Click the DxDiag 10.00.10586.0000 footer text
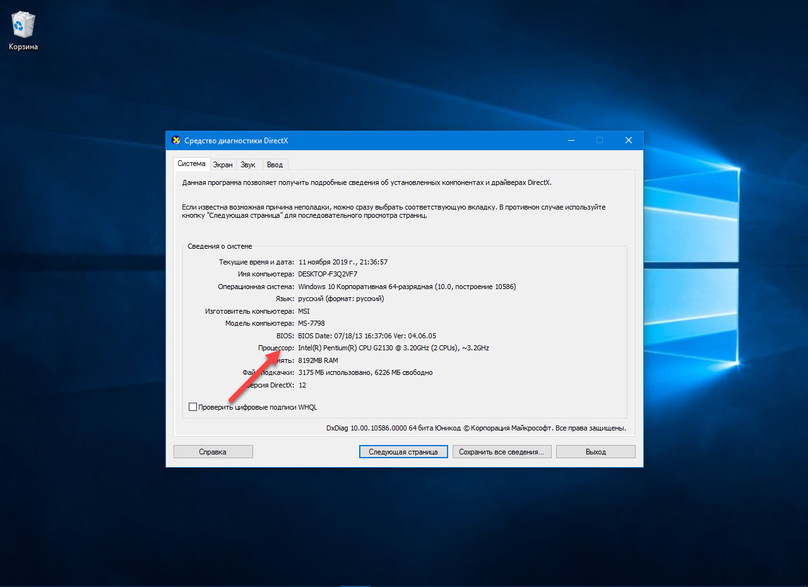The width and height of the screenshot is (808, 587). [476, 428]
